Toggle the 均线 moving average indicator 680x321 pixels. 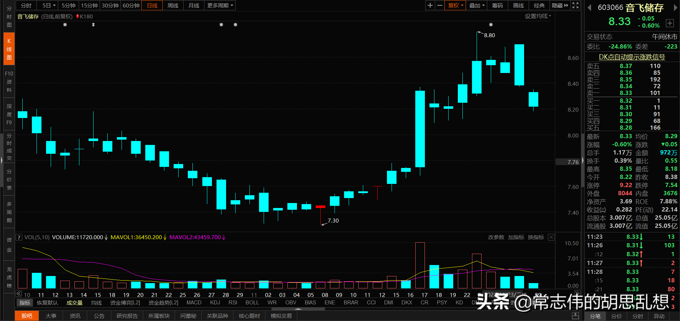(96, 303)
